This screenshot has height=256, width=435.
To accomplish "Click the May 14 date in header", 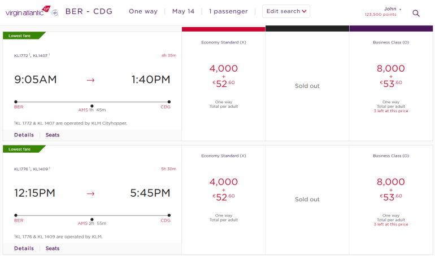I will pos(184,11).
